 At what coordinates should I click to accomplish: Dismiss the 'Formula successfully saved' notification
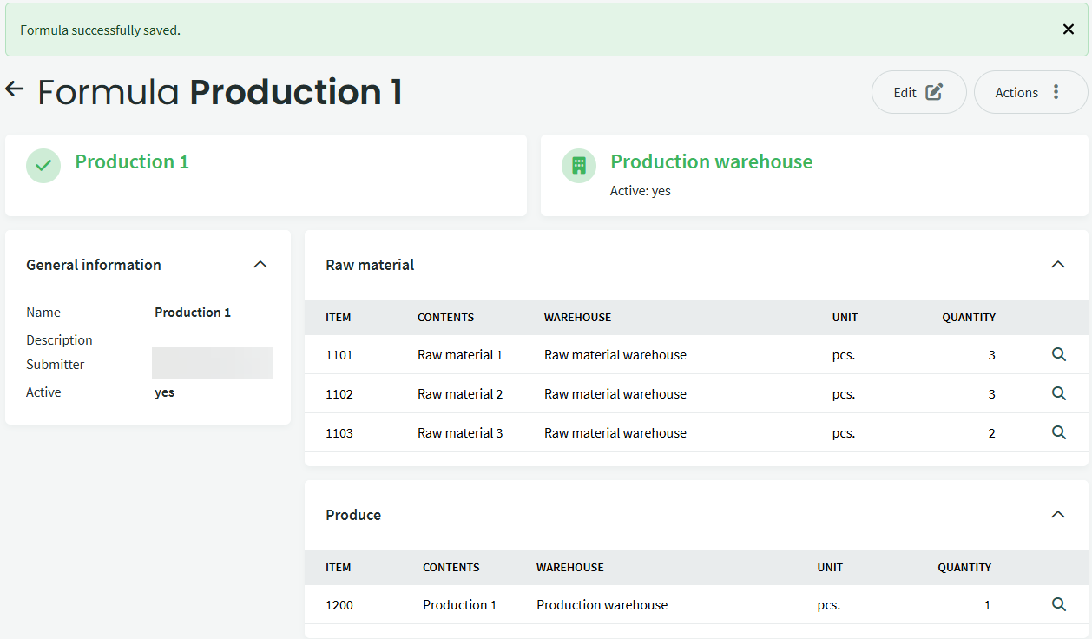click(1068, 30)
